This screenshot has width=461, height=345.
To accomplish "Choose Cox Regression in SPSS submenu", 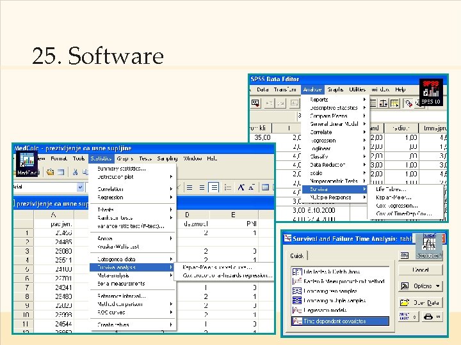I will pyautogui.click(x=397, y=206).
